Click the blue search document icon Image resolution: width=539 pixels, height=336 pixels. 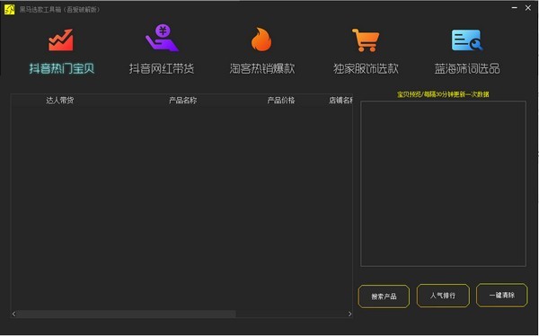point(467,40)
